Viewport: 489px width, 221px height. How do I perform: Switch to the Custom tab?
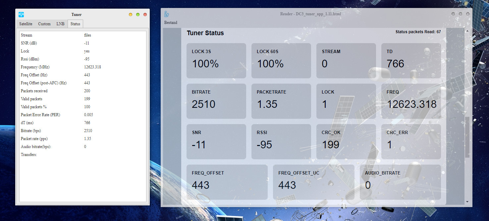[44, 24]
